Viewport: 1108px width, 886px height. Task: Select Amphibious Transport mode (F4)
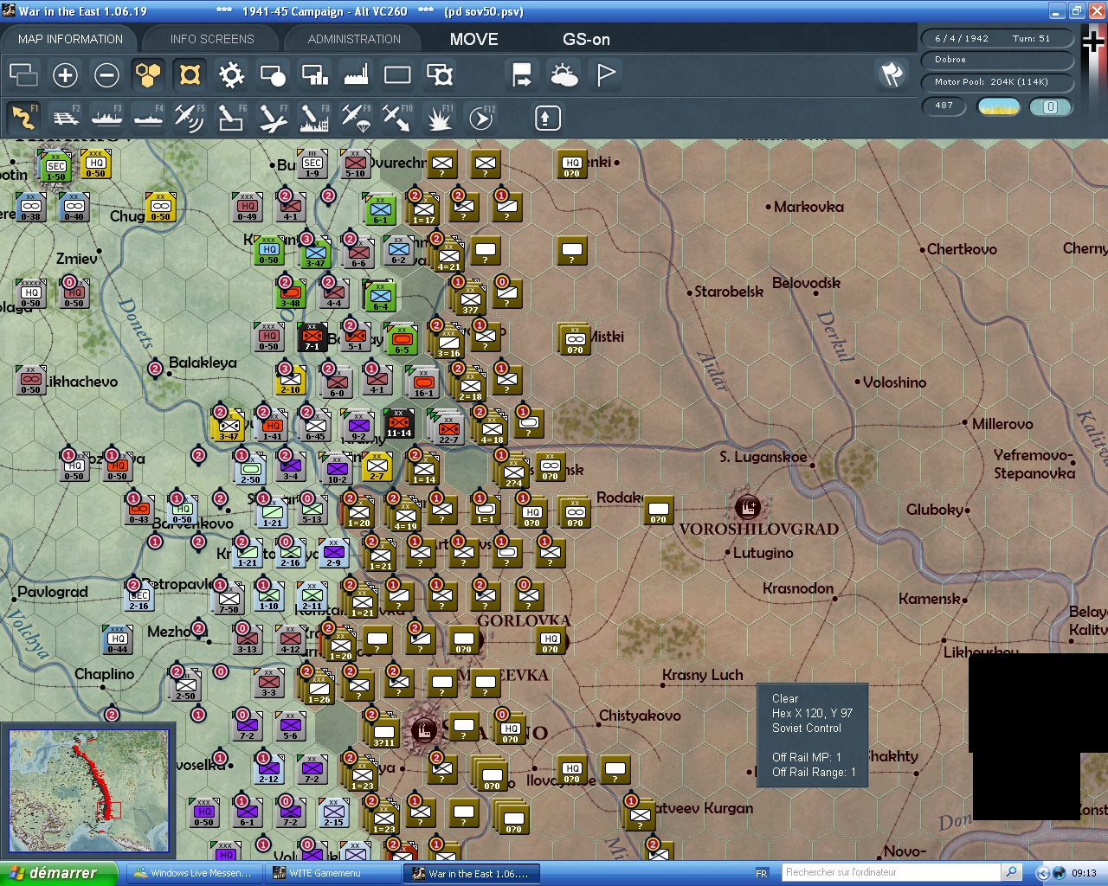[x=147, y=117]
